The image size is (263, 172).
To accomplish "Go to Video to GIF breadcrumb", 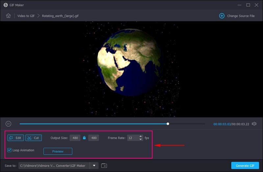I will pos(26,16).
